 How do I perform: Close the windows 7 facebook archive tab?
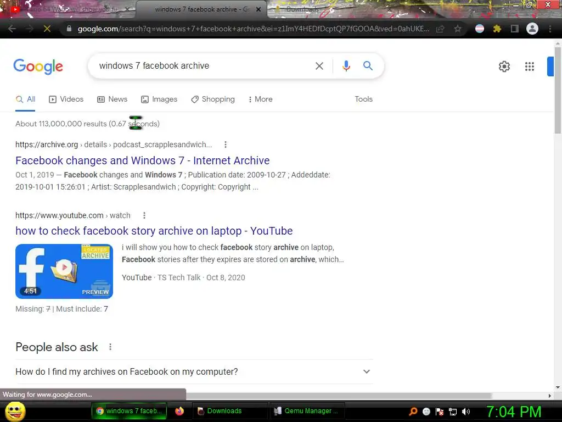[x=258, y=9]
